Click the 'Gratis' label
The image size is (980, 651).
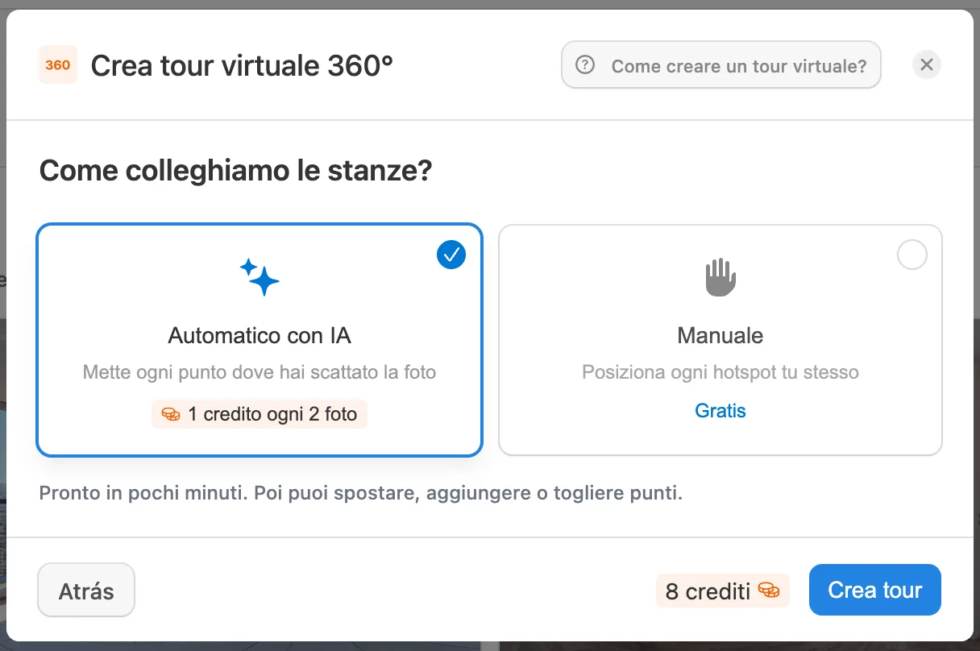pyautogui.click(x=720, y=411)
